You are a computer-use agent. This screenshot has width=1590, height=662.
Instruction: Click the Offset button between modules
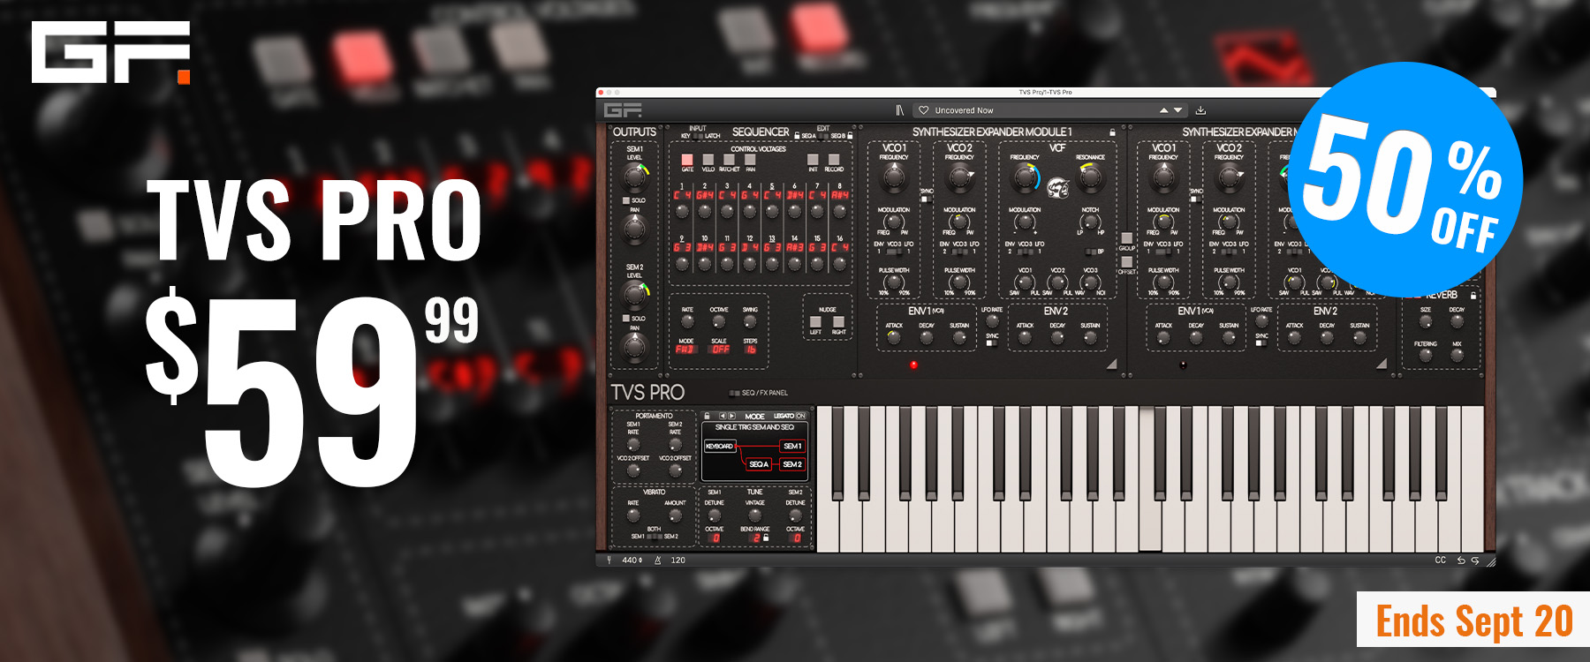1127,262
